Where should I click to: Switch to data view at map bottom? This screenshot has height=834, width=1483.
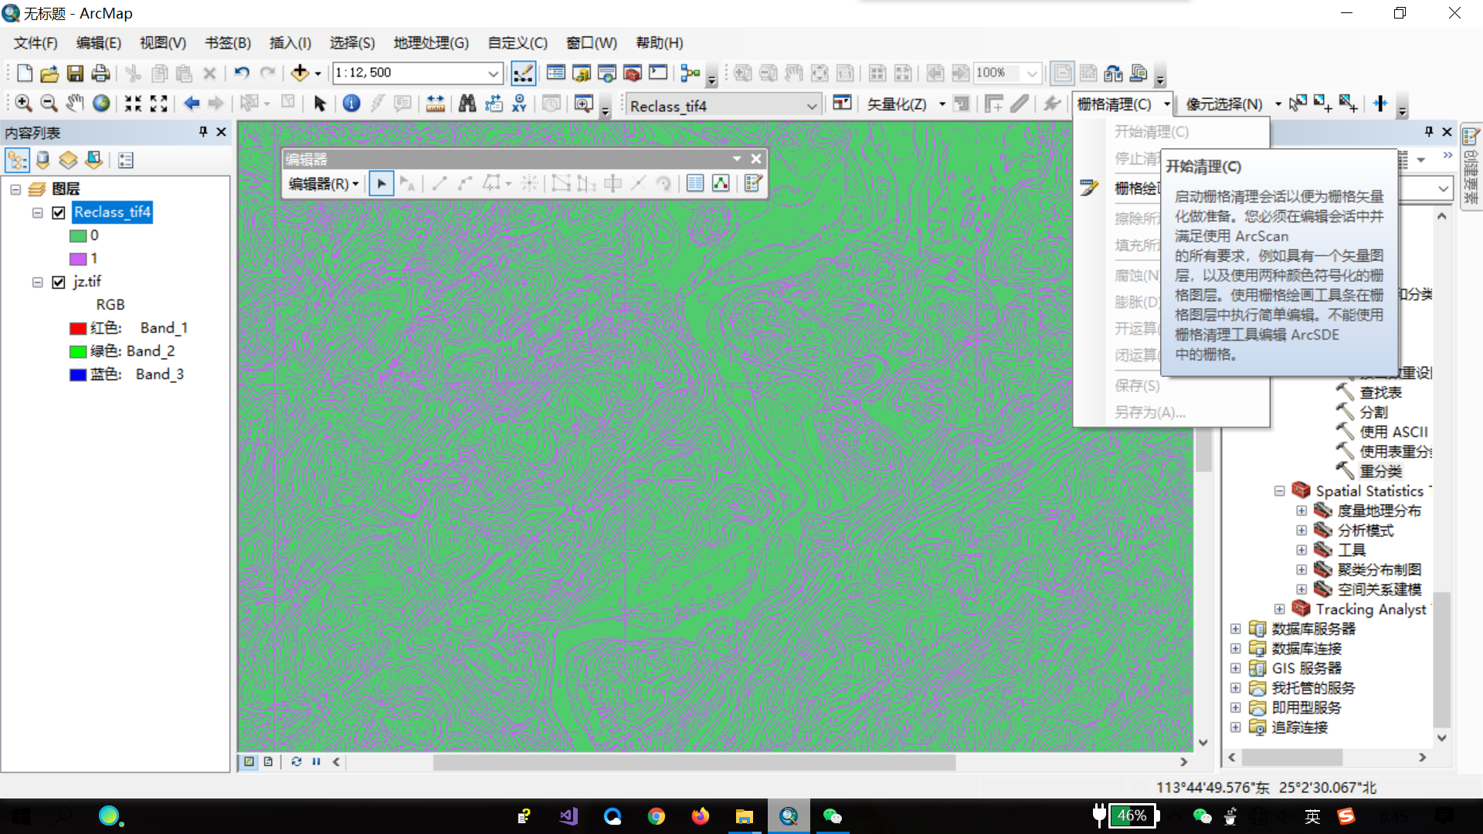[x=249, y=762]
